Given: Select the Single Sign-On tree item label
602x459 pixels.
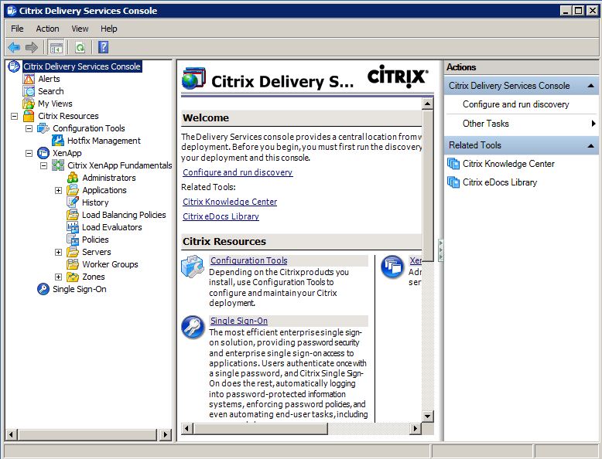Looking at the screenshot, I should click(x=80, y=289).
